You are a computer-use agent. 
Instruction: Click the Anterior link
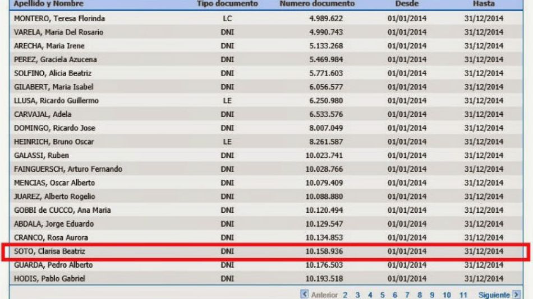[x=324, y=295]
